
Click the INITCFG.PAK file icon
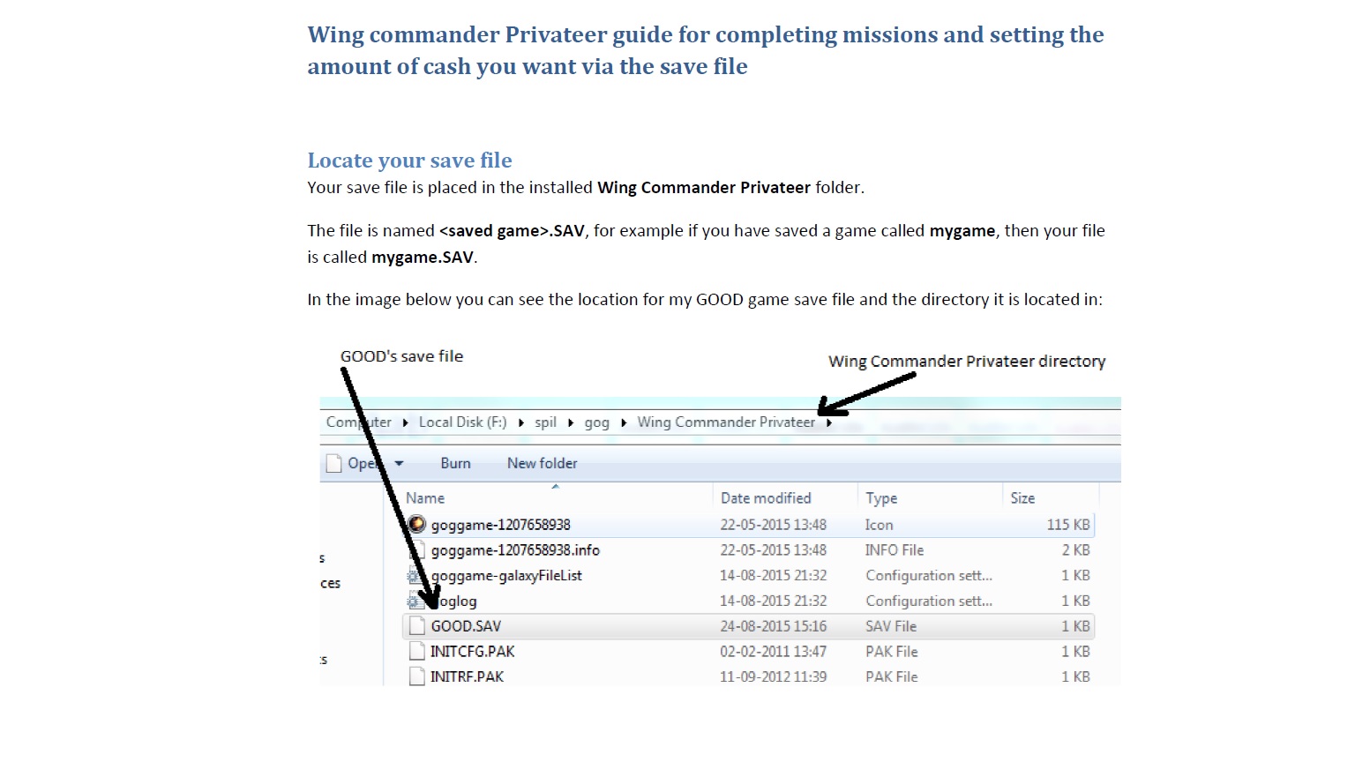click(x=417, y=652)
